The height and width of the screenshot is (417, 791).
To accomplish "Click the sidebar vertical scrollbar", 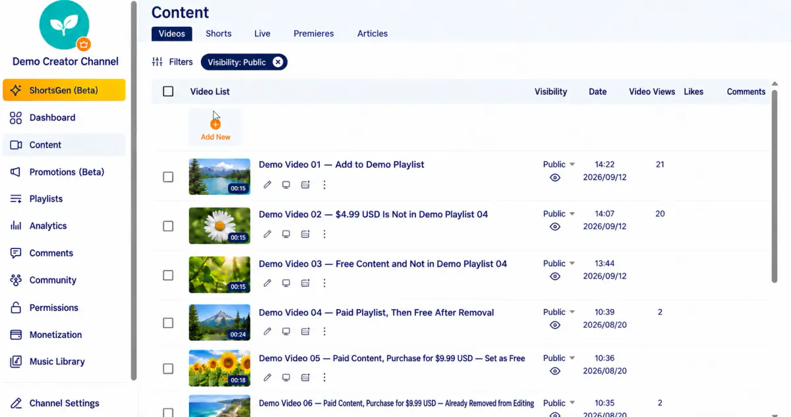I will coord(134,190).
